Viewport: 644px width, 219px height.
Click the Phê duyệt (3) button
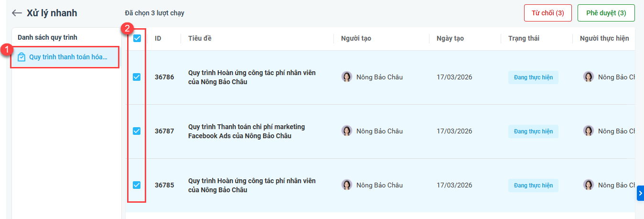pos(606,13)
